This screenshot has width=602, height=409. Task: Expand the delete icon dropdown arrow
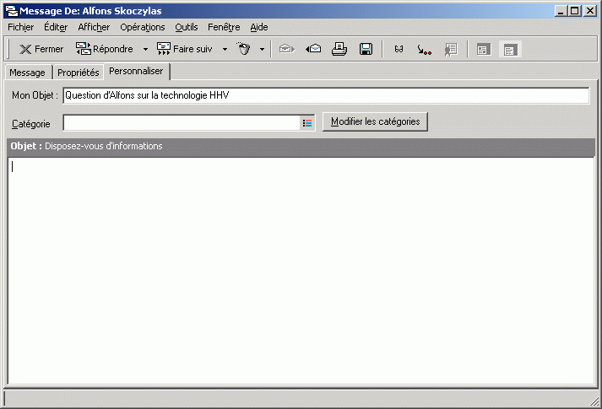[263, 49]
